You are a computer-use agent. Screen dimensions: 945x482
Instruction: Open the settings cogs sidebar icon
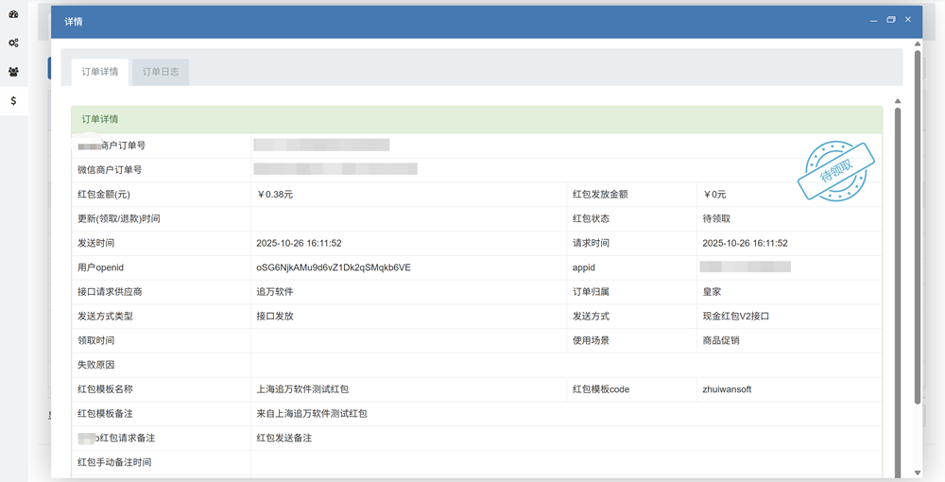[x=13, y=43]
